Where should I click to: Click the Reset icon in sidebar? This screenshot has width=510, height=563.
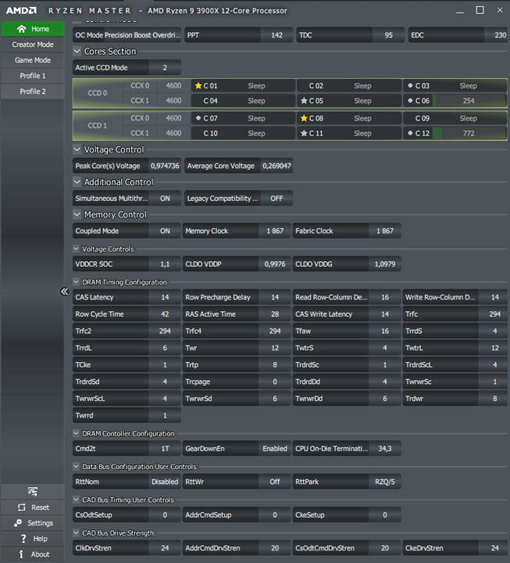tap(22, 507)
